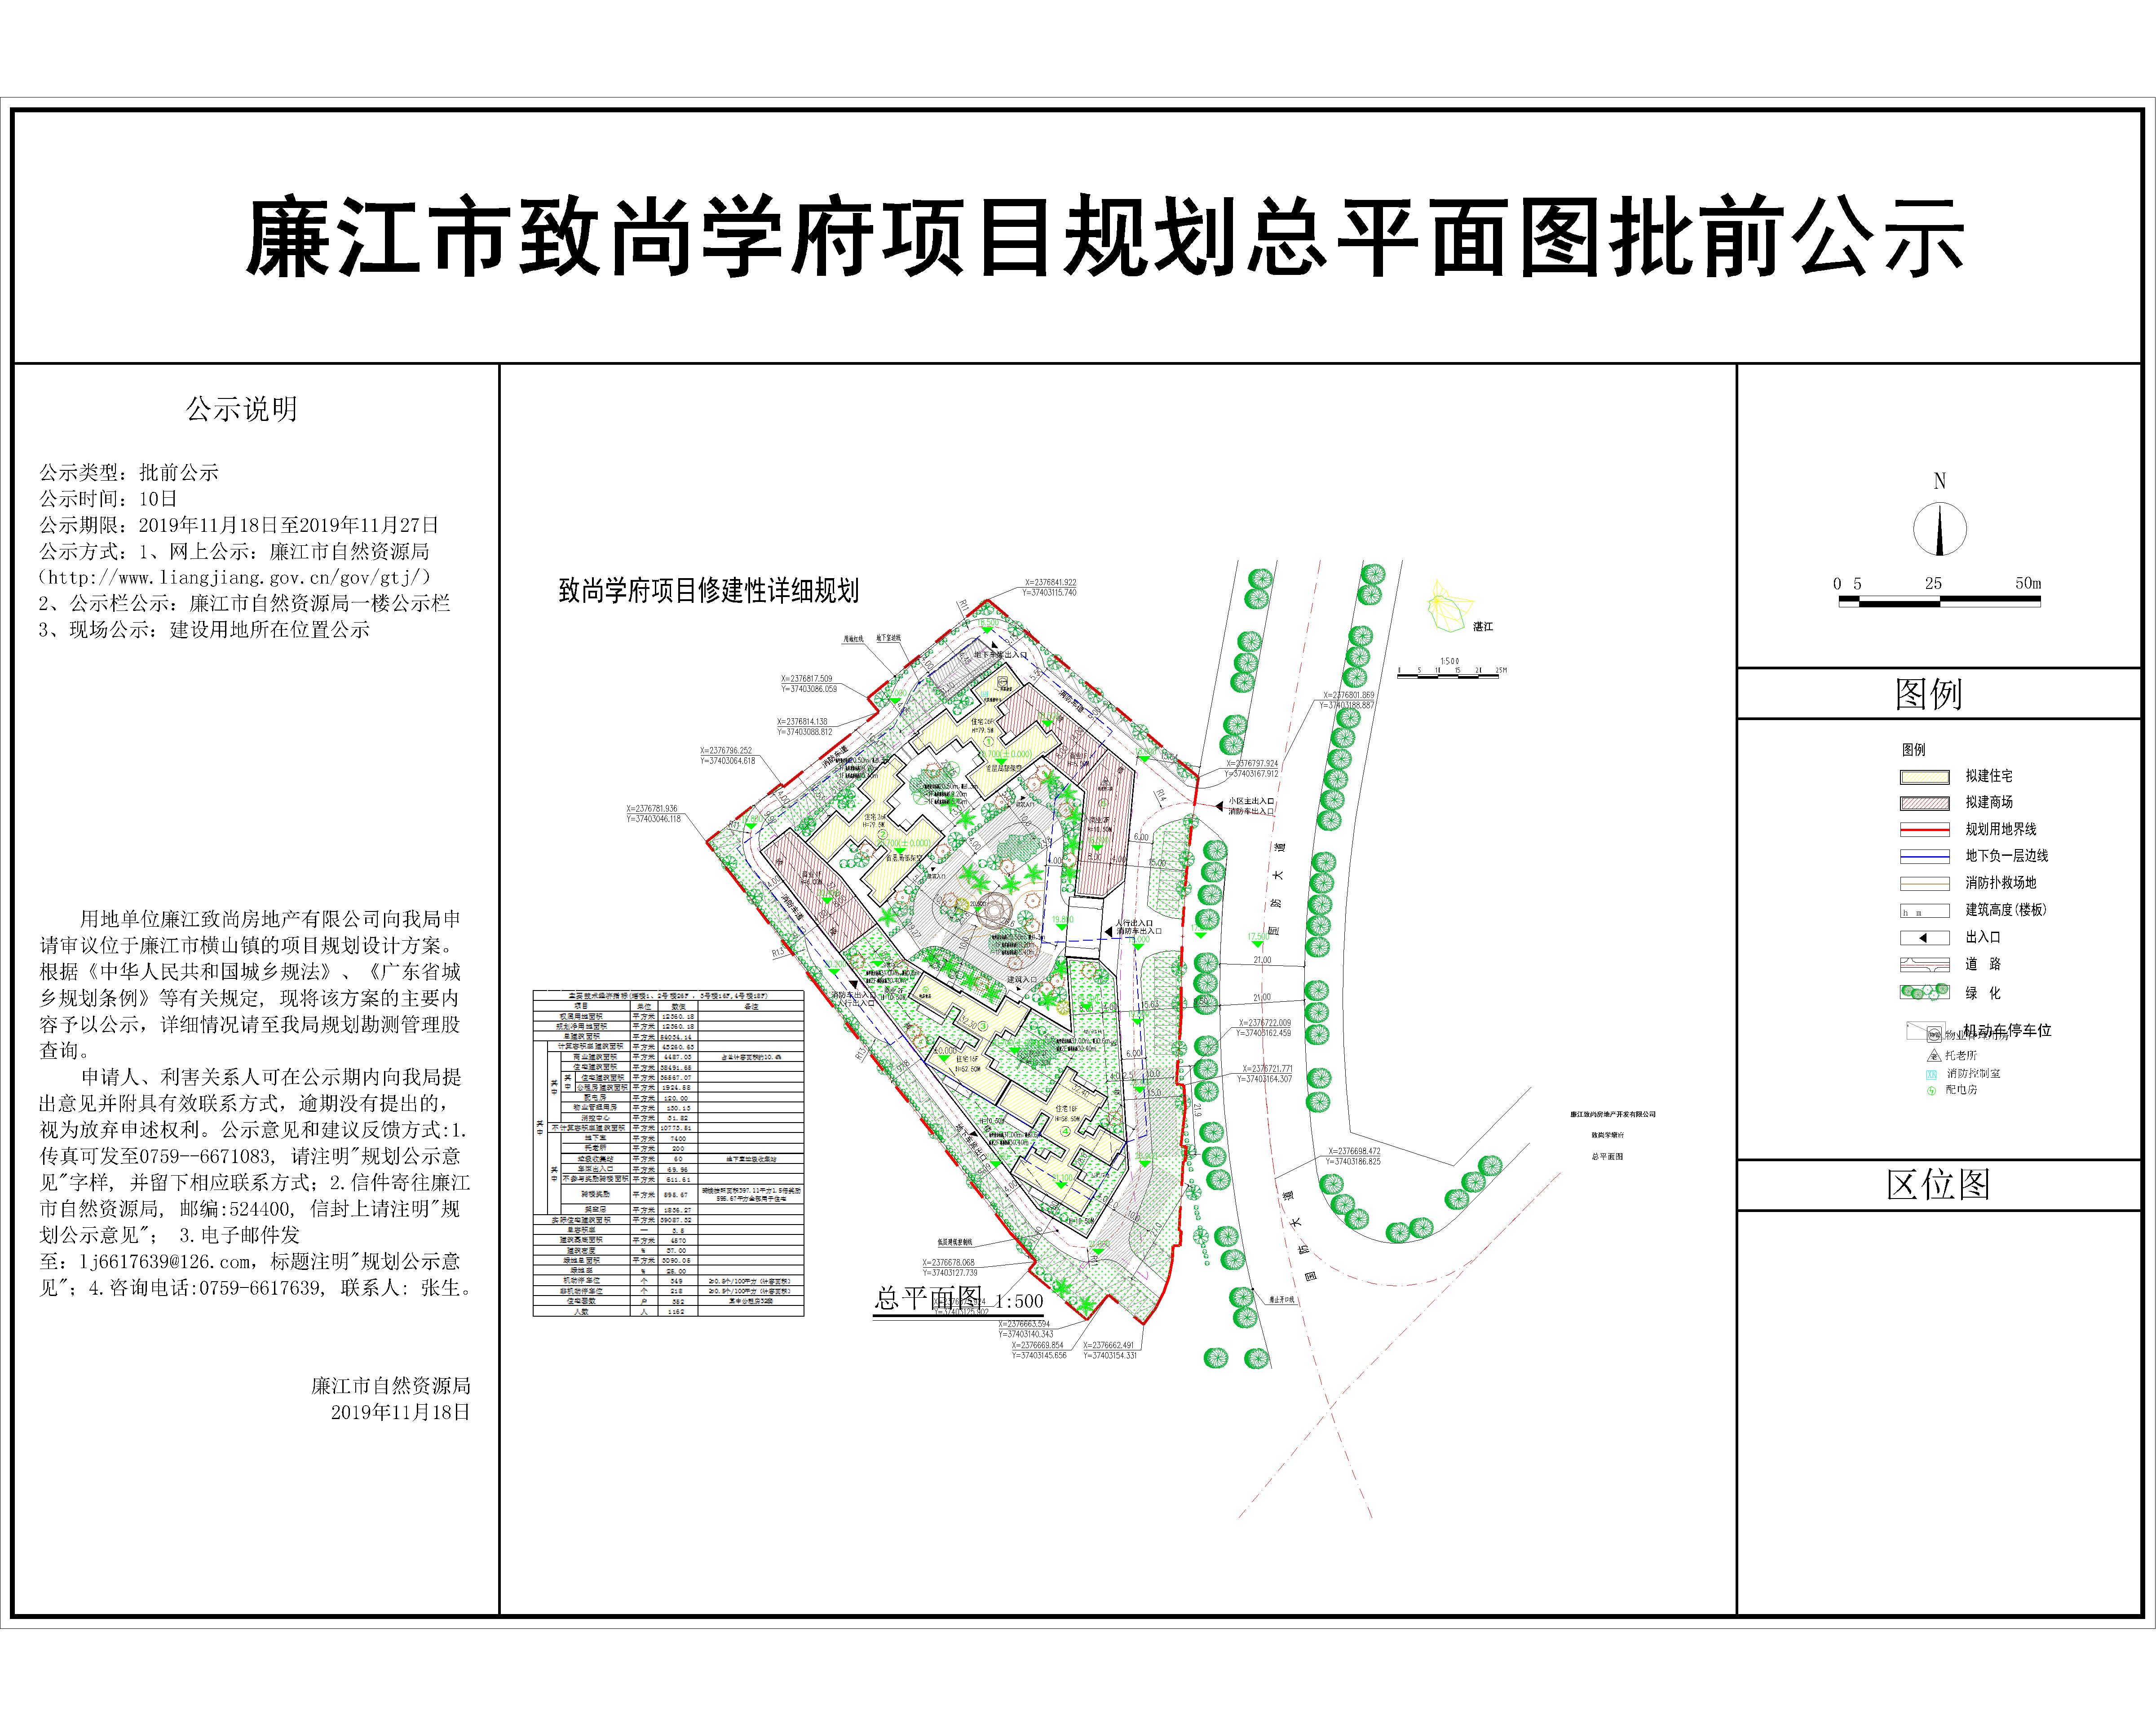
Task: Click the 消防控制室 cyan XK icon
Action: pos(1932,1074)
